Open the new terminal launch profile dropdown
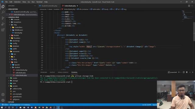 tap(181, 72)
